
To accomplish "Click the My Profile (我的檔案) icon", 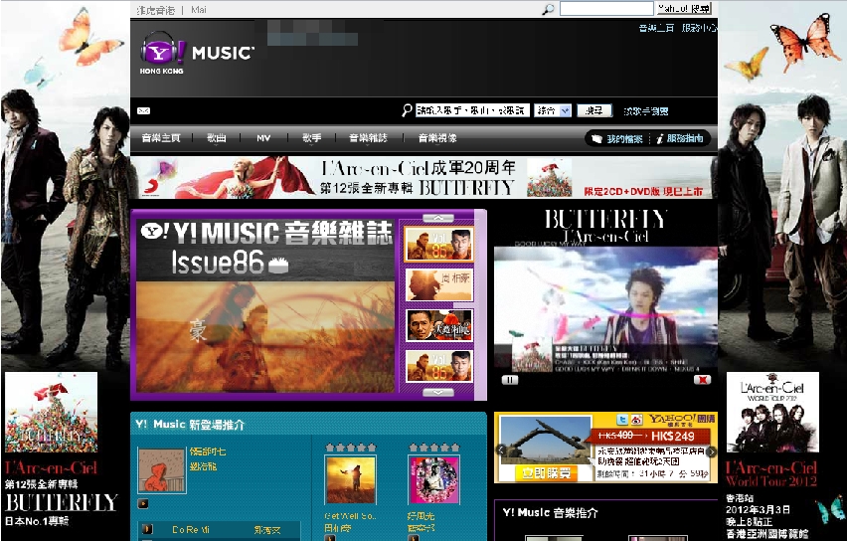I will click(596, 139).
